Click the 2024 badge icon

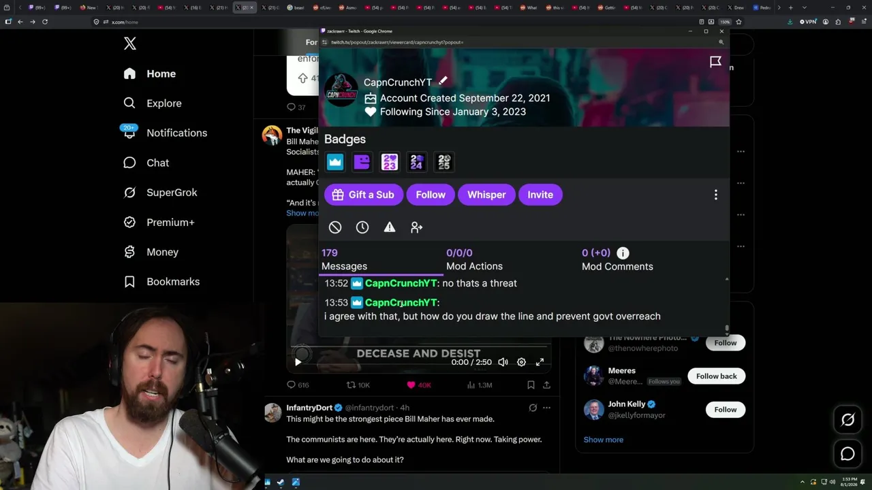click(416, 162)
